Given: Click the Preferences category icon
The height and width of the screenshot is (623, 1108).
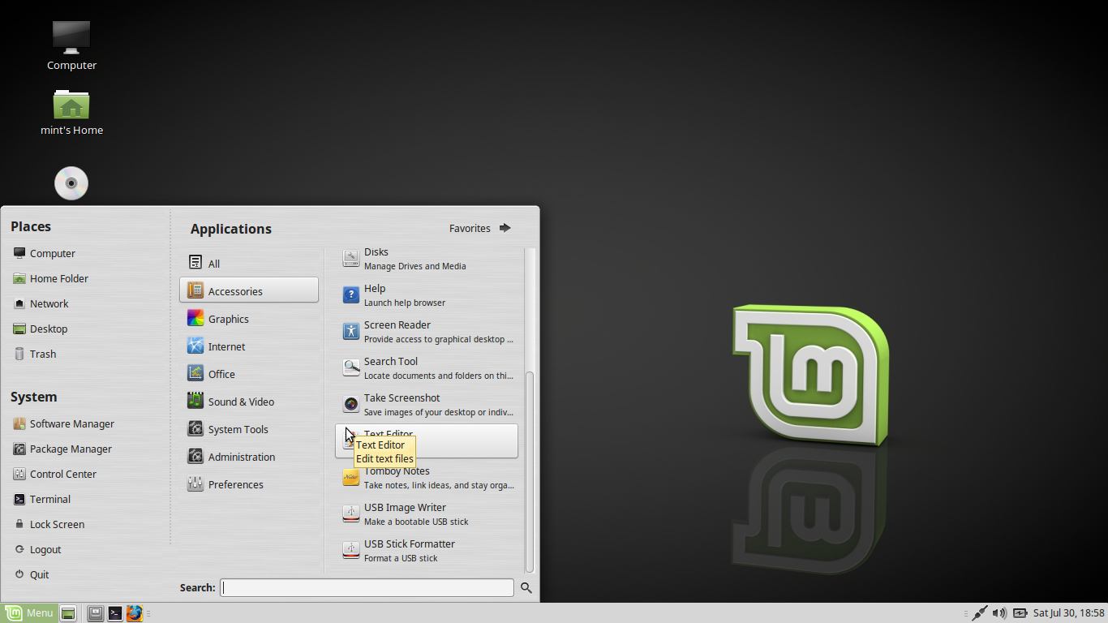Looking at the screenshot, I should pos(195,483).
